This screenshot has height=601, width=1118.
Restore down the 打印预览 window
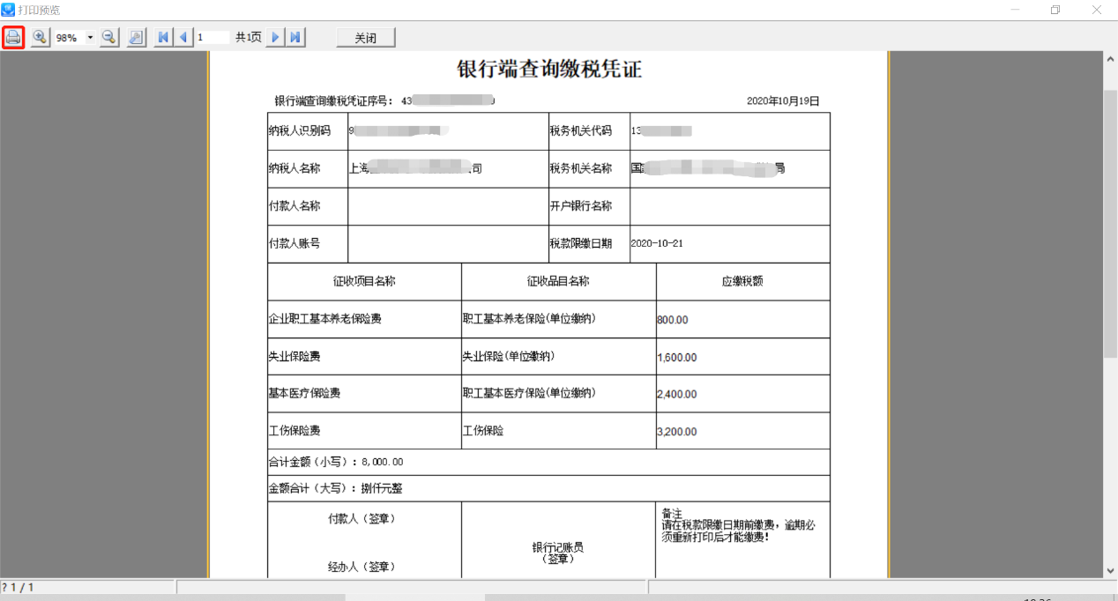pos(1055,10)
